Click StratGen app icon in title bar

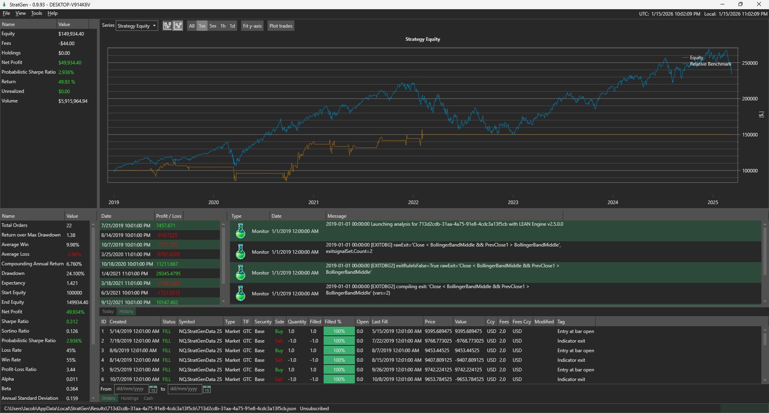[4, 4]
